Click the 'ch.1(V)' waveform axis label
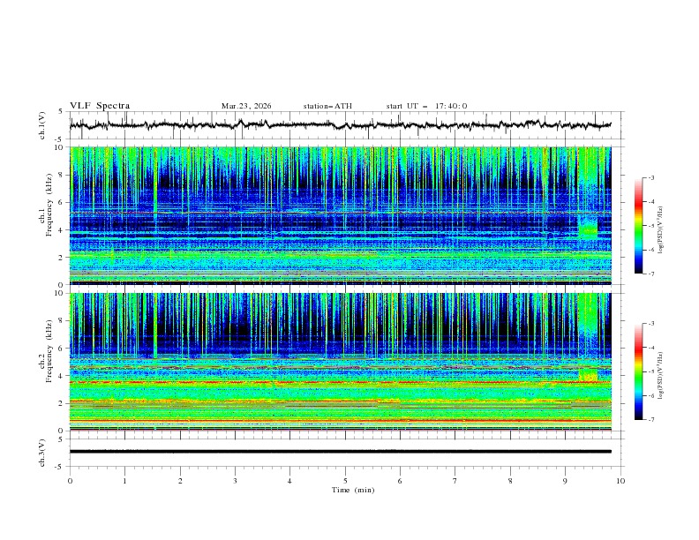 [42, 125]
